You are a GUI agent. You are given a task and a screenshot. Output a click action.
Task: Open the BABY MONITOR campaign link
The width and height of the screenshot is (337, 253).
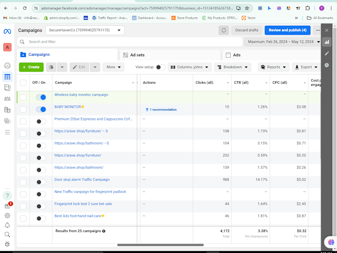(67, 107)
